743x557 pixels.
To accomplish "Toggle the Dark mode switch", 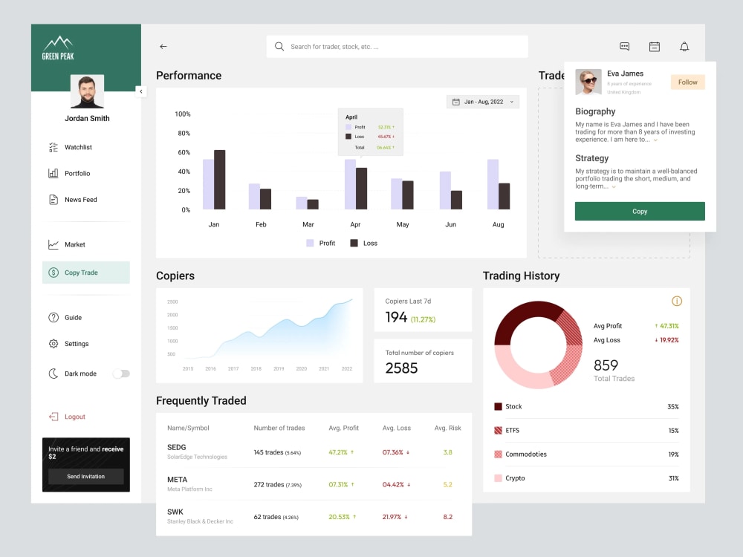I will pos(121,374).
